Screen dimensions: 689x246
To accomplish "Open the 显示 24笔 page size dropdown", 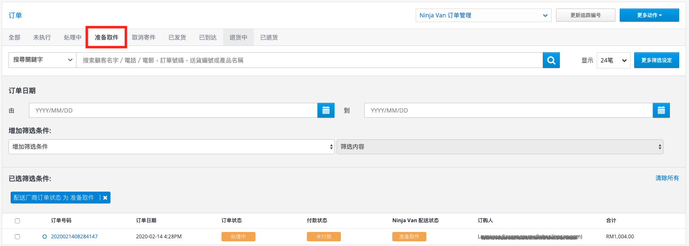I will pos(613,60).
